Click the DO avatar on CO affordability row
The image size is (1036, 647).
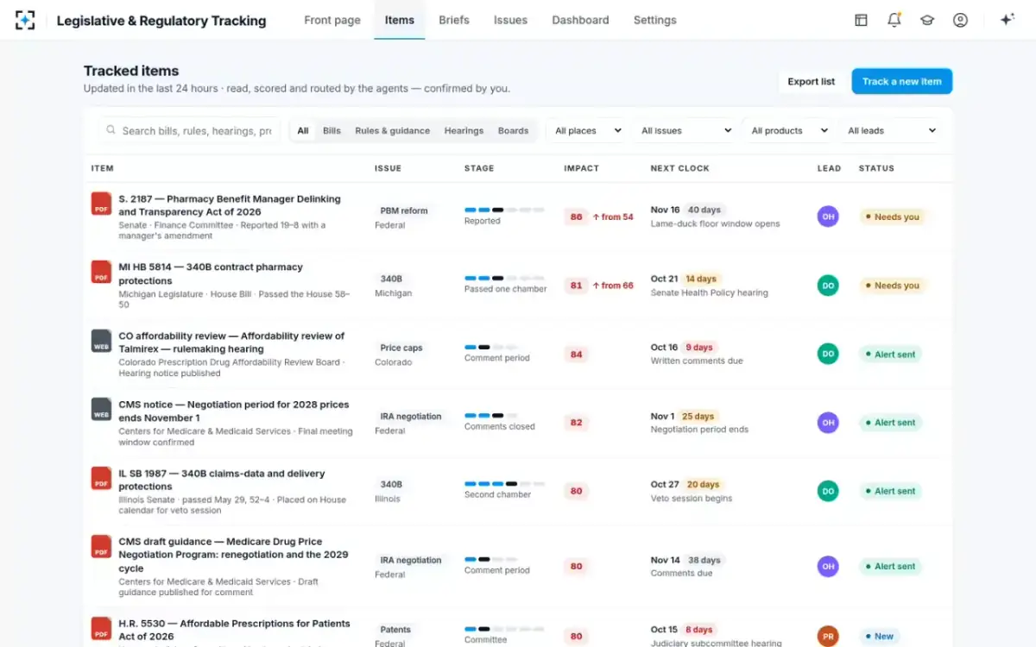pos(828,354)
